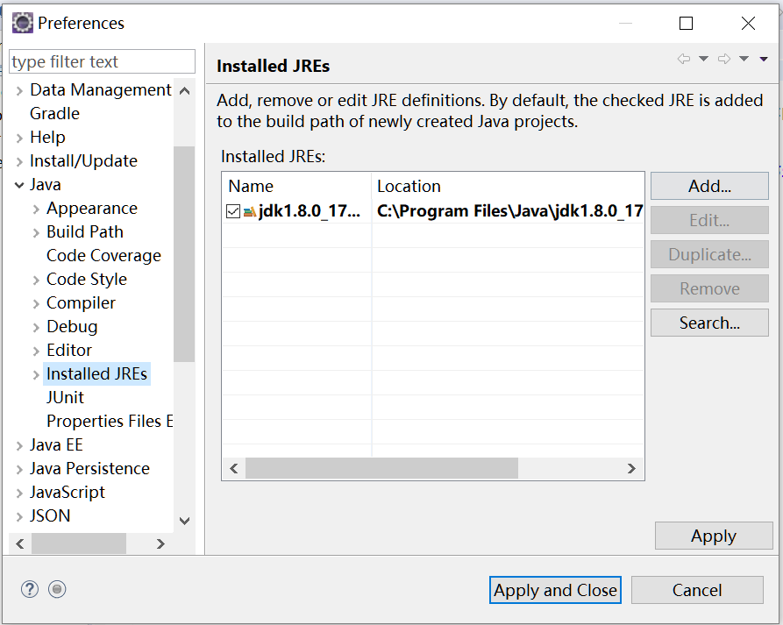Click the Add... button
The height and width of the screenshot is (625, 783).
click(709, 186)
